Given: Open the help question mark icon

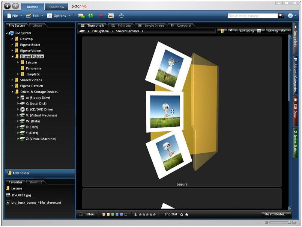Looking at the screenshot, I should [x=290, y=16].
